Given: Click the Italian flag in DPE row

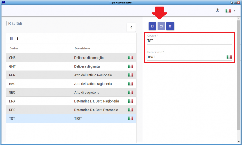Looking at the screenshot, I should pyautogui.click(x=131, y=110).
